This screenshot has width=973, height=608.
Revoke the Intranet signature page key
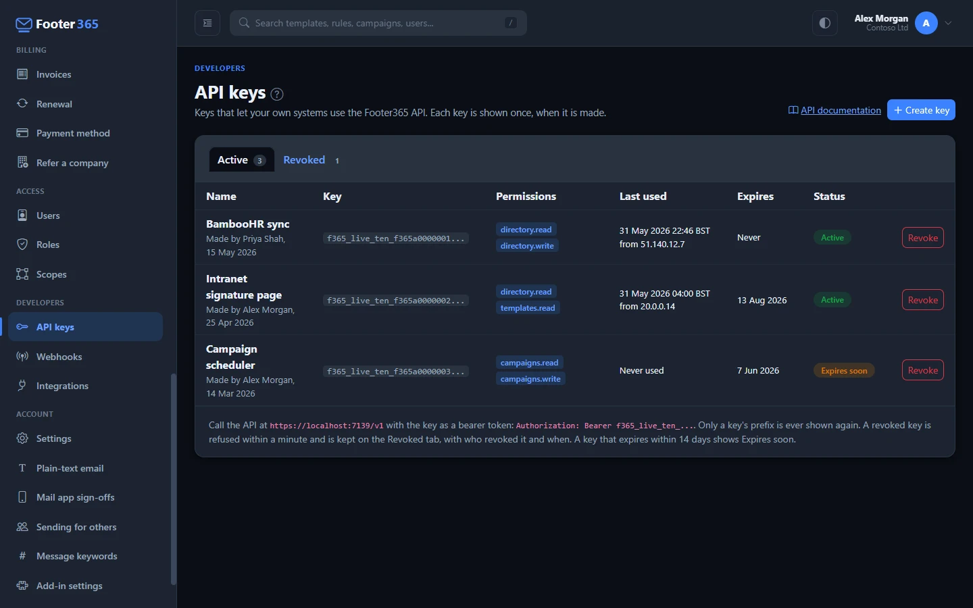pyautogui.click(x=923, y=300)
